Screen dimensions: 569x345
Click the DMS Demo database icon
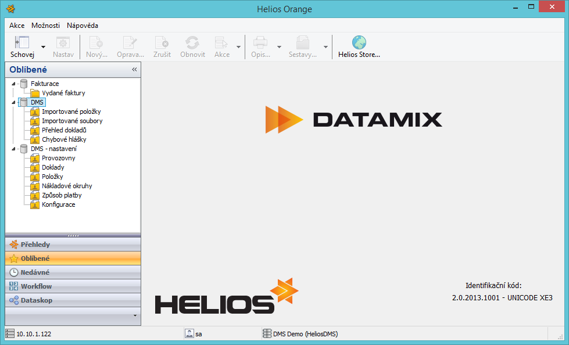point(267,334)
